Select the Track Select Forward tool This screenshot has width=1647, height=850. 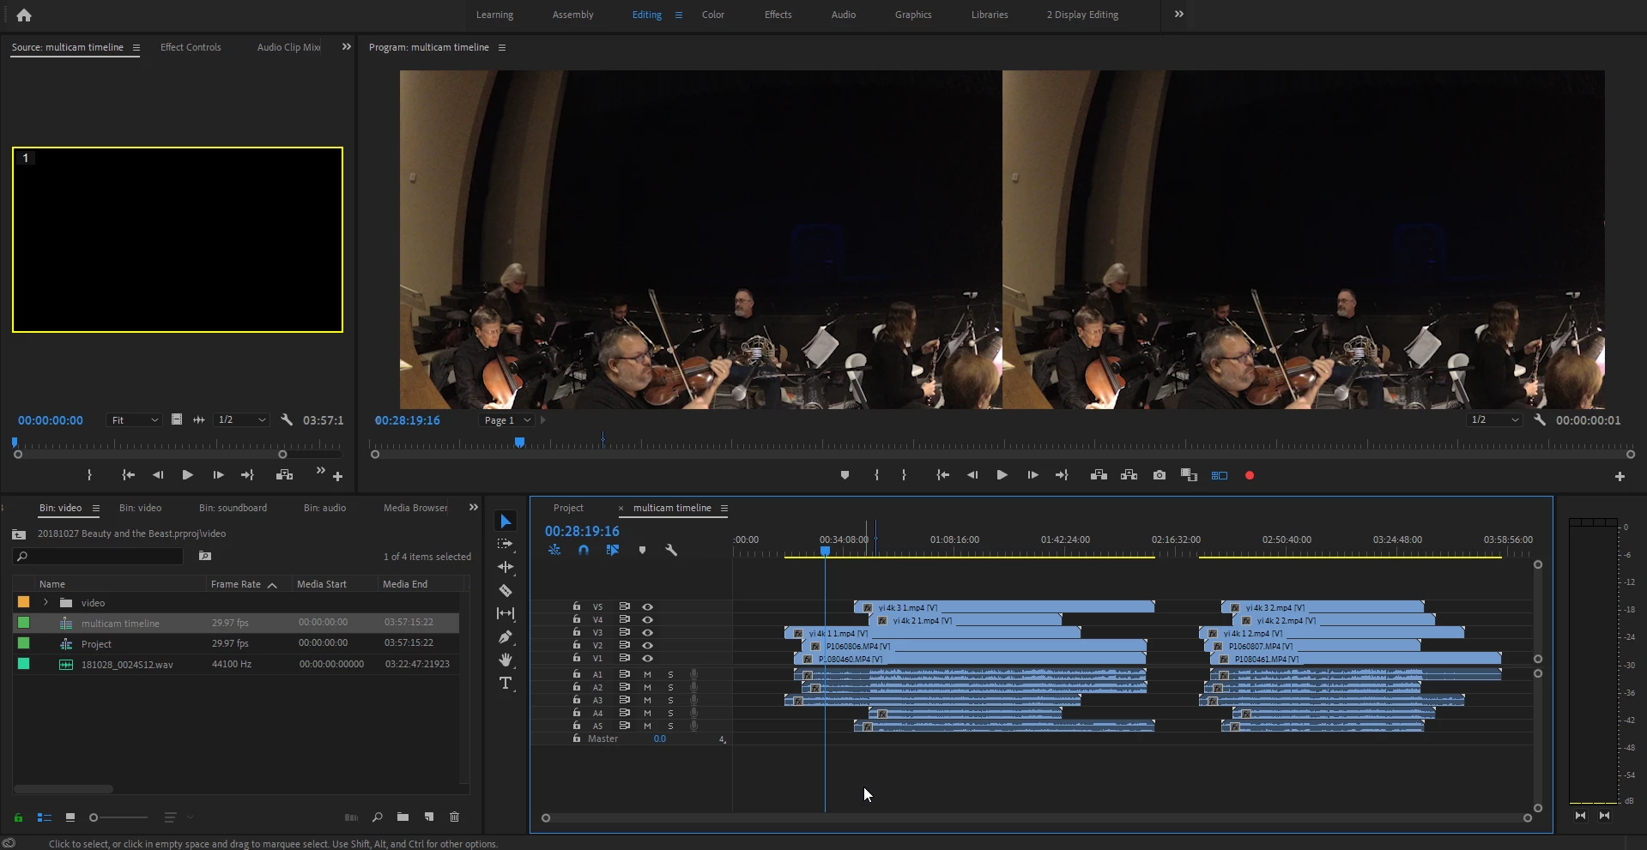pyautogui.click(x=506, y=544)
